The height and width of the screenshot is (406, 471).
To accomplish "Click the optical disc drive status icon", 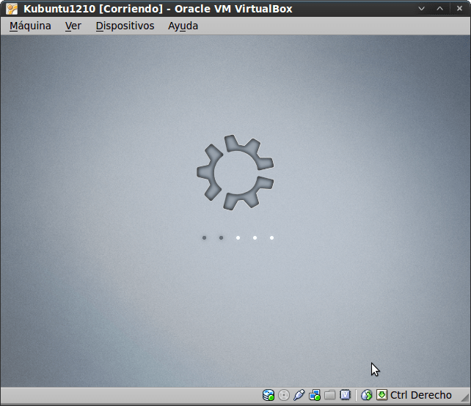I will [284, 395].
